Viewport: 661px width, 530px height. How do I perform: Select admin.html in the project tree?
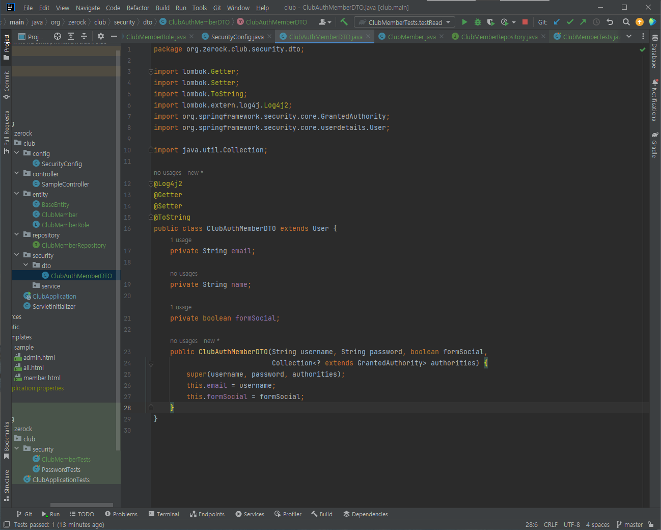[x=39, y=357]
